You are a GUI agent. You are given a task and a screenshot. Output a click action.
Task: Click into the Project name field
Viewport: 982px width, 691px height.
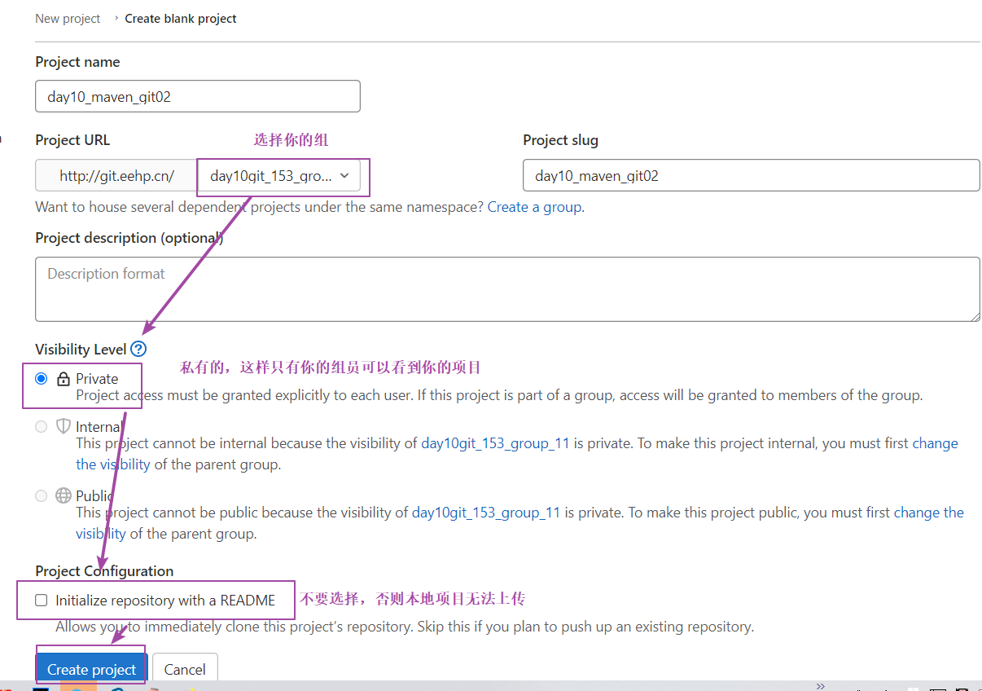[198, 96]
